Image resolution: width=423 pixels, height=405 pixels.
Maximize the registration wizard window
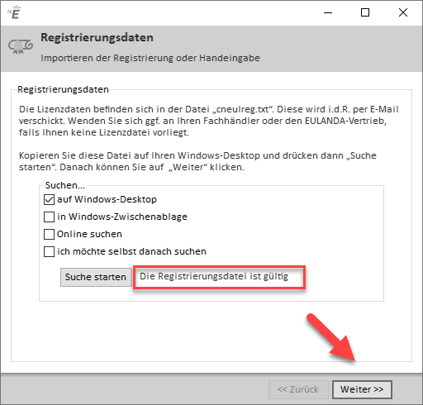(365, 12)
